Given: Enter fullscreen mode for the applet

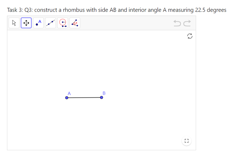Looking at the screenshot, I should click(x=187, y=141).
